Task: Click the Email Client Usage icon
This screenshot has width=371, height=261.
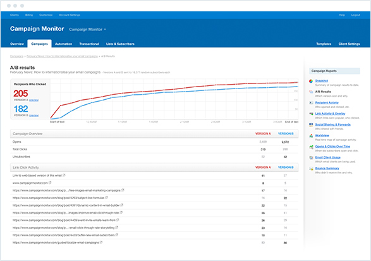Action: click(x=311, y=157)
